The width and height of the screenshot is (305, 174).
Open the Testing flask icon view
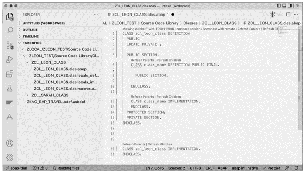(x=9, y=88)
